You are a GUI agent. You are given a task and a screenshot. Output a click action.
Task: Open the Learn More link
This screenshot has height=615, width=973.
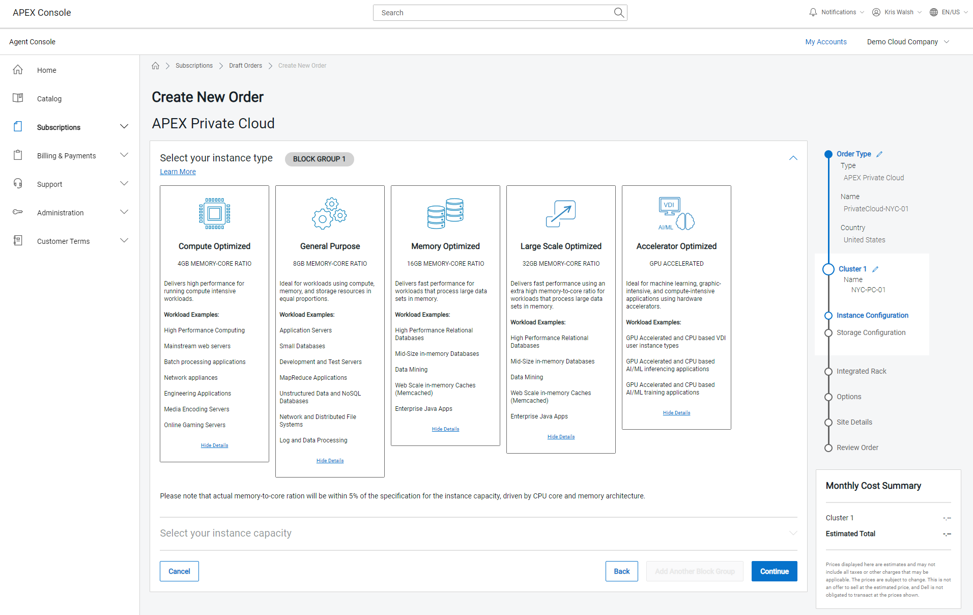[178, 172]
